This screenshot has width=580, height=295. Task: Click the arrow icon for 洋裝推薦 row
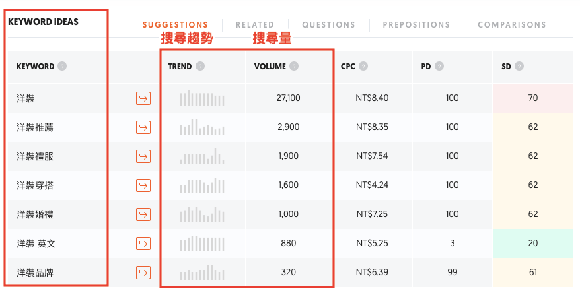[x=143, y=127]
